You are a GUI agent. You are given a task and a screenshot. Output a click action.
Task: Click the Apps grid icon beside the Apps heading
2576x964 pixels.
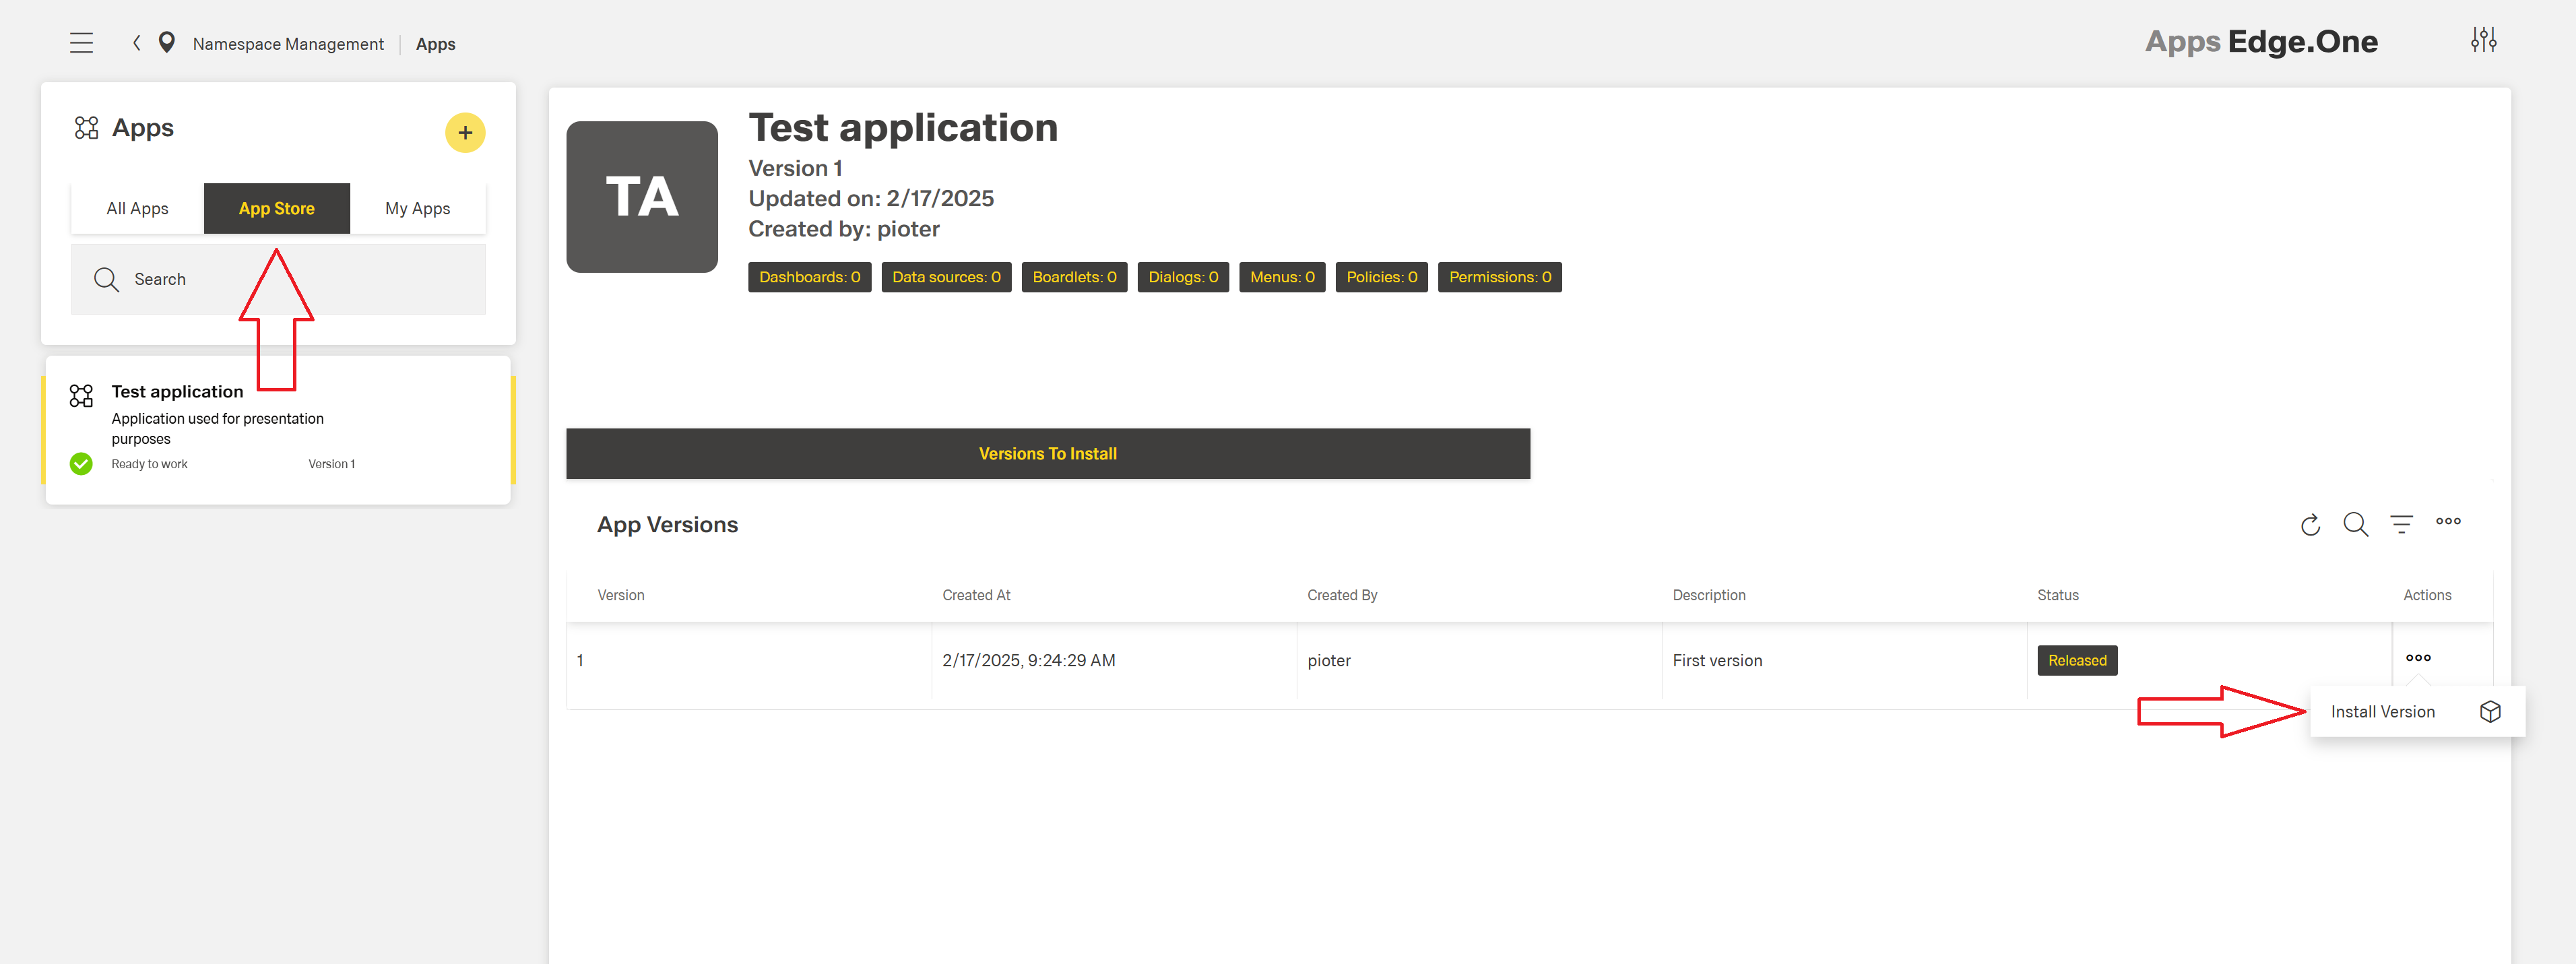coord(86,127)
